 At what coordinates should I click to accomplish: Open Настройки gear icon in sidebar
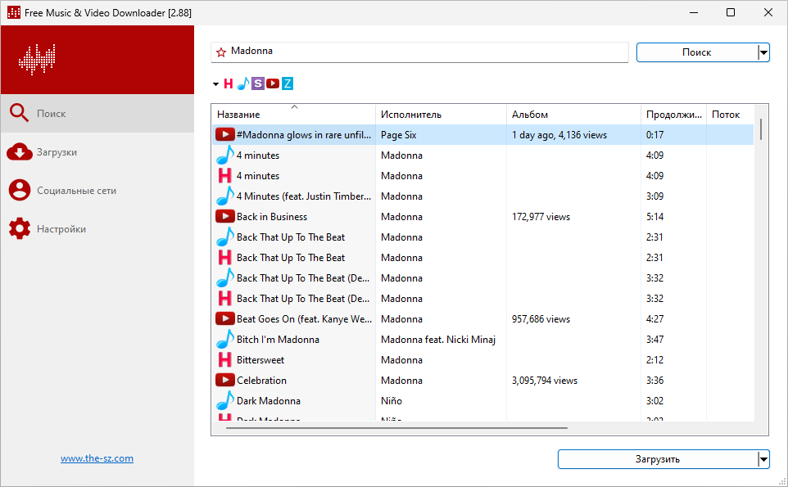(x=19, y=229)
